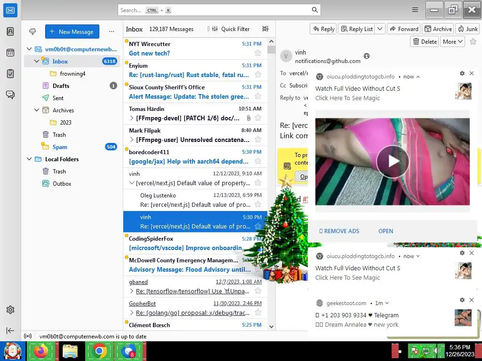Open the Spam folder

pyautogui.click(x=72, y=147)
